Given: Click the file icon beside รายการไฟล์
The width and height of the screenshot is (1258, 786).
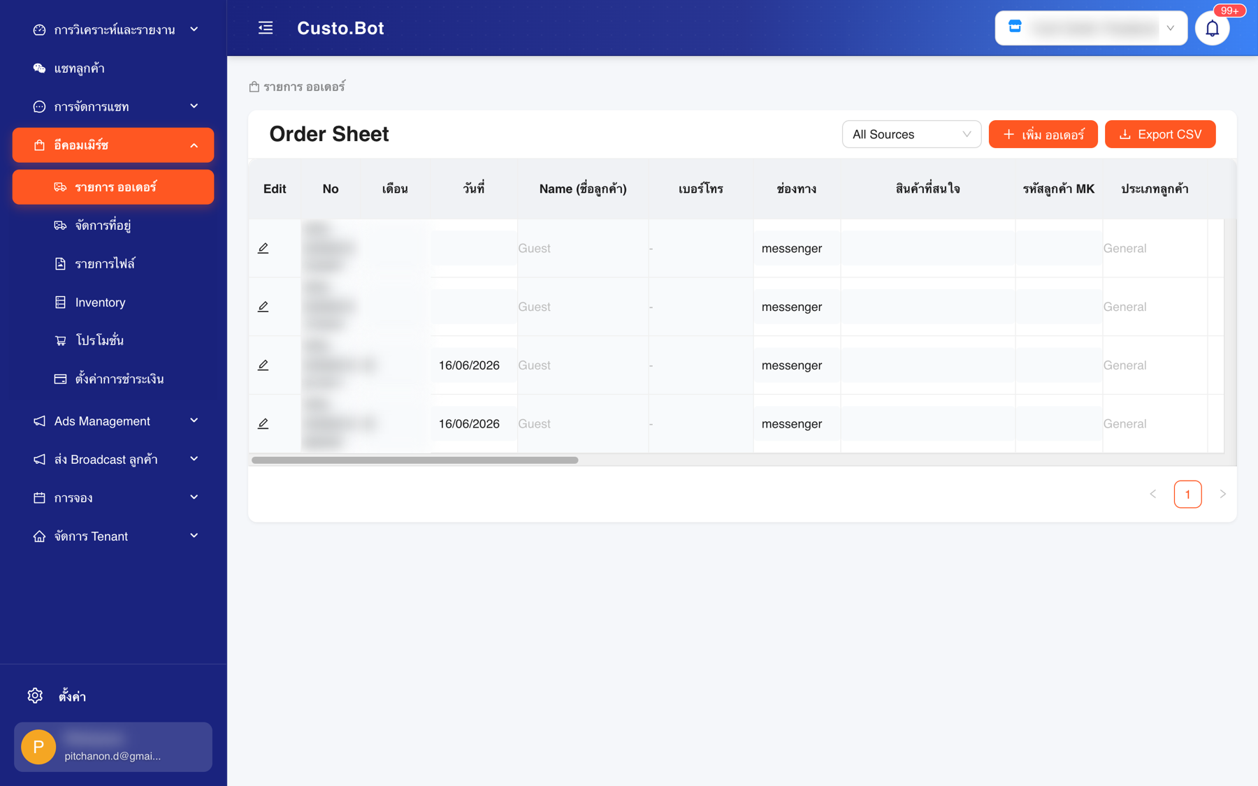Looking at the screenshot, I should click(x=60, y=264).
